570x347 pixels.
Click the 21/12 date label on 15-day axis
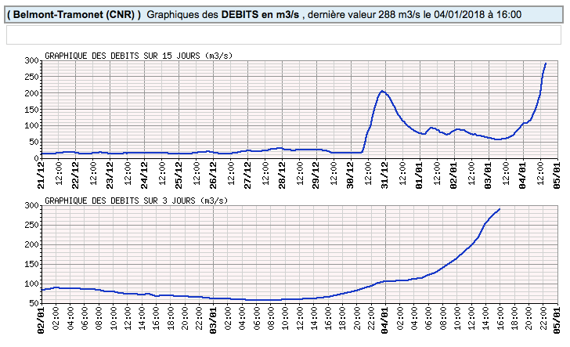coord(41,170)
